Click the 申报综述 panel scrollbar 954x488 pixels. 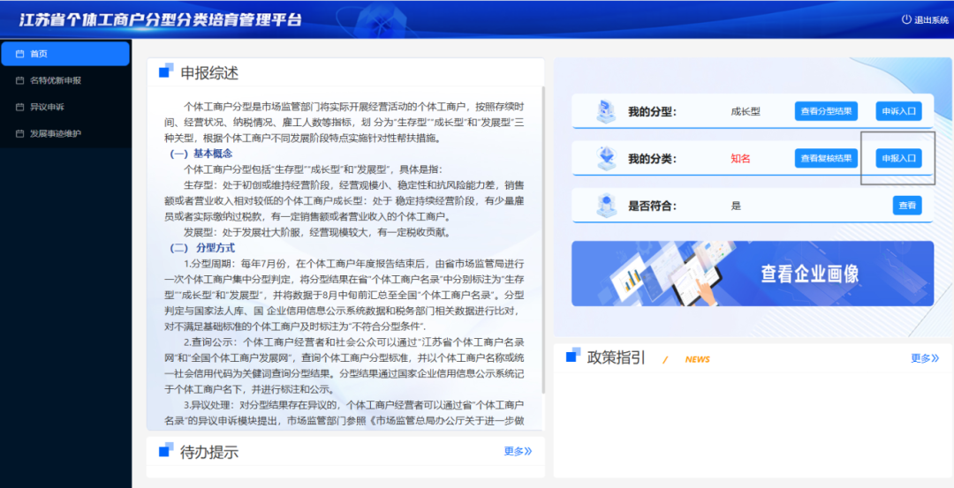[x=542, y=240]
